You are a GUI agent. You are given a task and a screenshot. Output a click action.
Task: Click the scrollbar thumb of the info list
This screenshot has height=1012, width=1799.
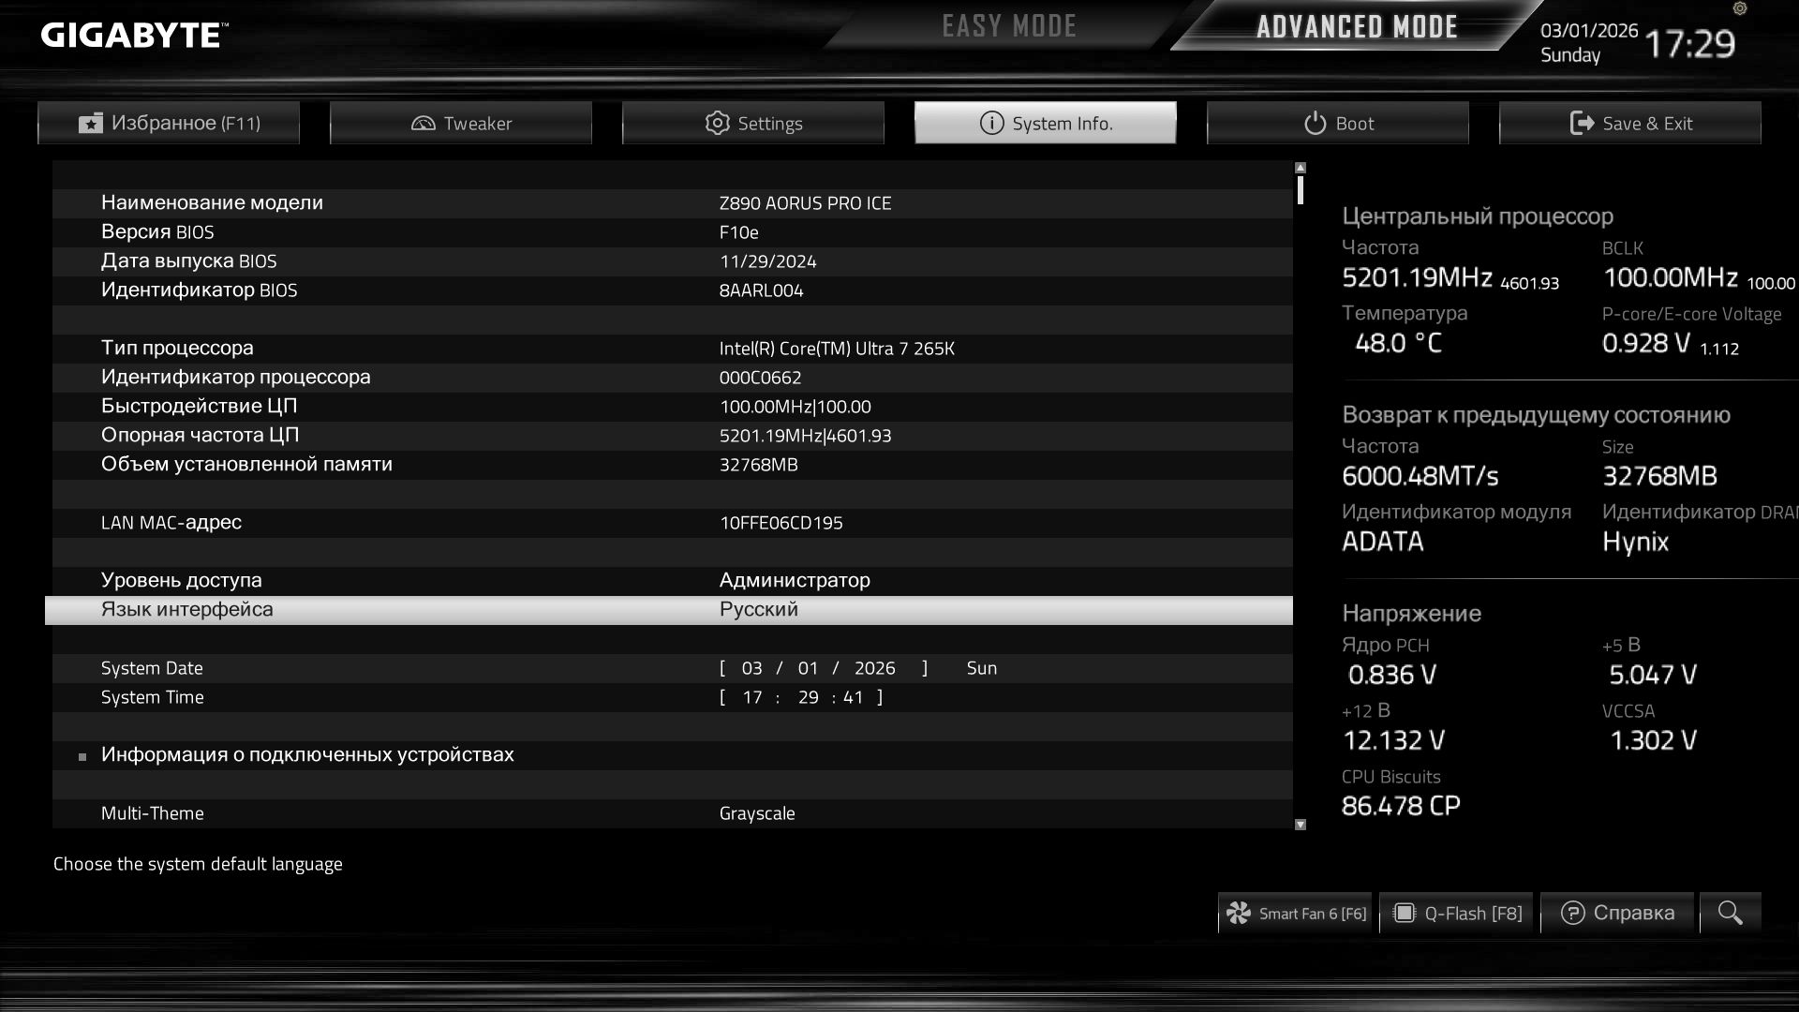coord(1301,190)
